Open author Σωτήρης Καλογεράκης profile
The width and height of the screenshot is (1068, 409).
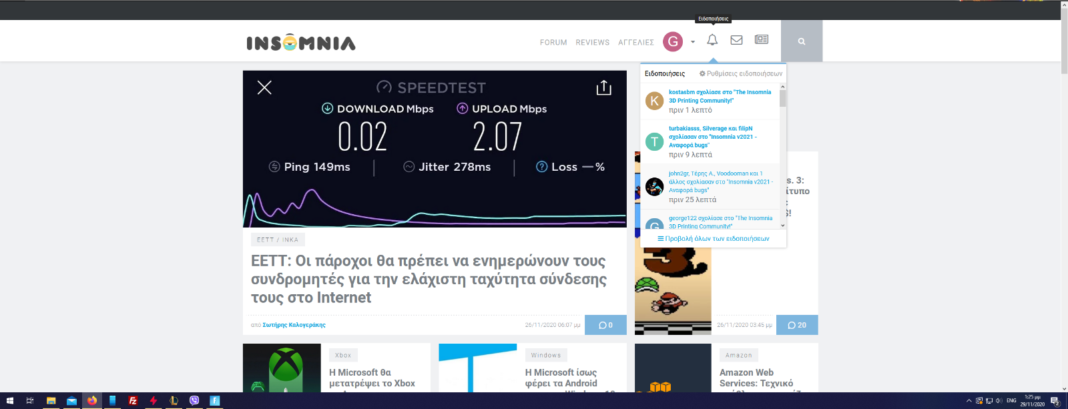(x=294, y=325)
